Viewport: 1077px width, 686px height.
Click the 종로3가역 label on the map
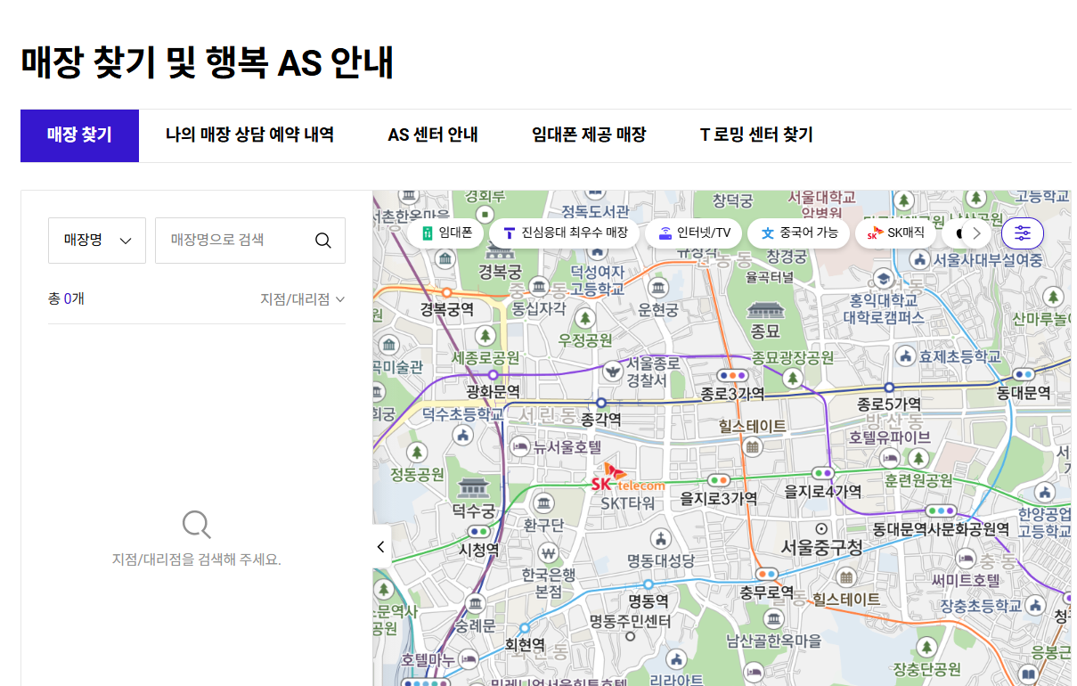[732, 394]
